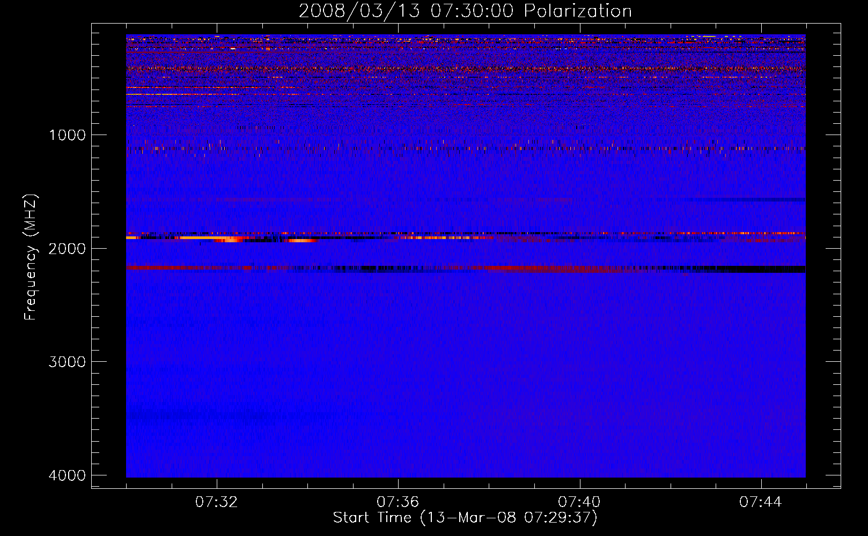
Task: Click the 'Start Time (13-Mar-08 07:29:37)' label
Action: pos(465,518)
